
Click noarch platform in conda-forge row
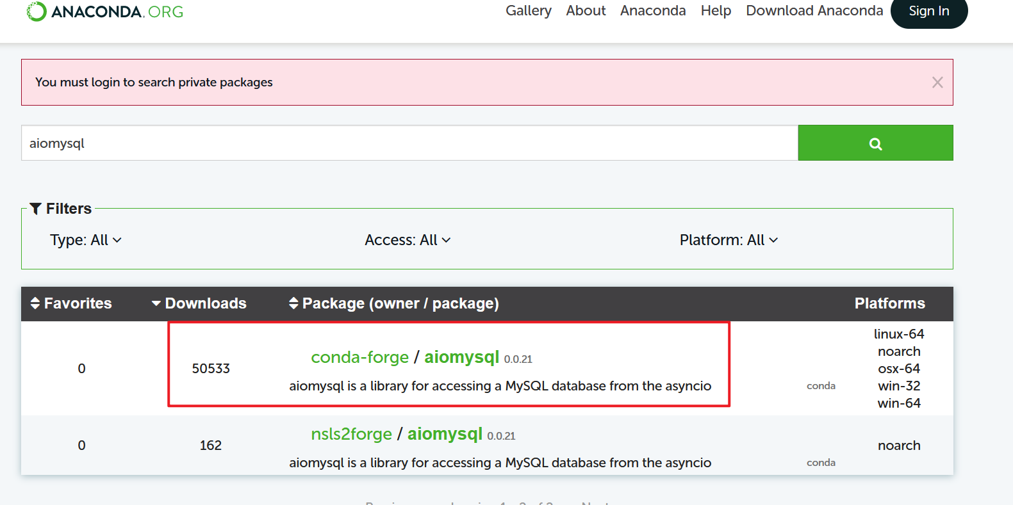899,351
